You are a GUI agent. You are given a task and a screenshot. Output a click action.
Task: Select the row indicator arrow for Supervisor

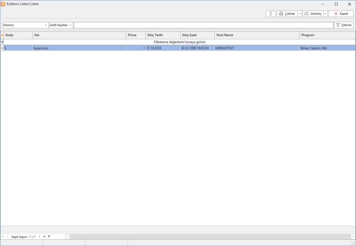click(2, 48)
